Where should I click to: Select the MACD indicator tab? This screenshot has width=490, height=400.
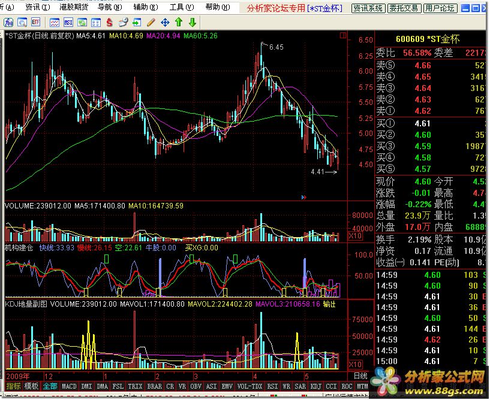tap(69, 386)
